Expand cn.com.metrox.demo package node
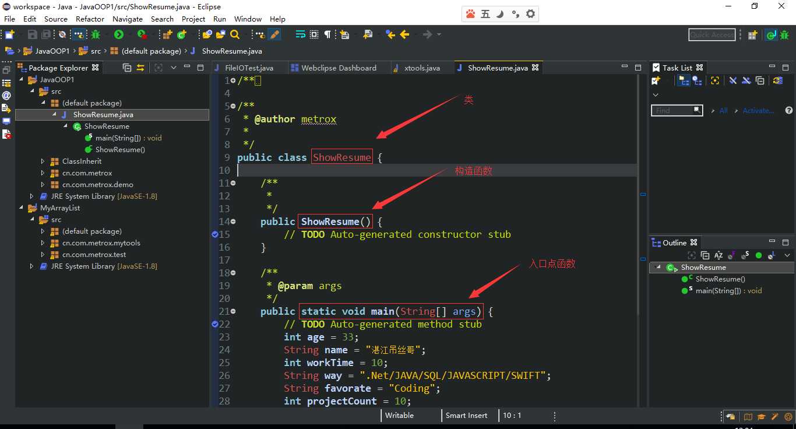Viewport: 796px width, 429px height. click(43, 185)
